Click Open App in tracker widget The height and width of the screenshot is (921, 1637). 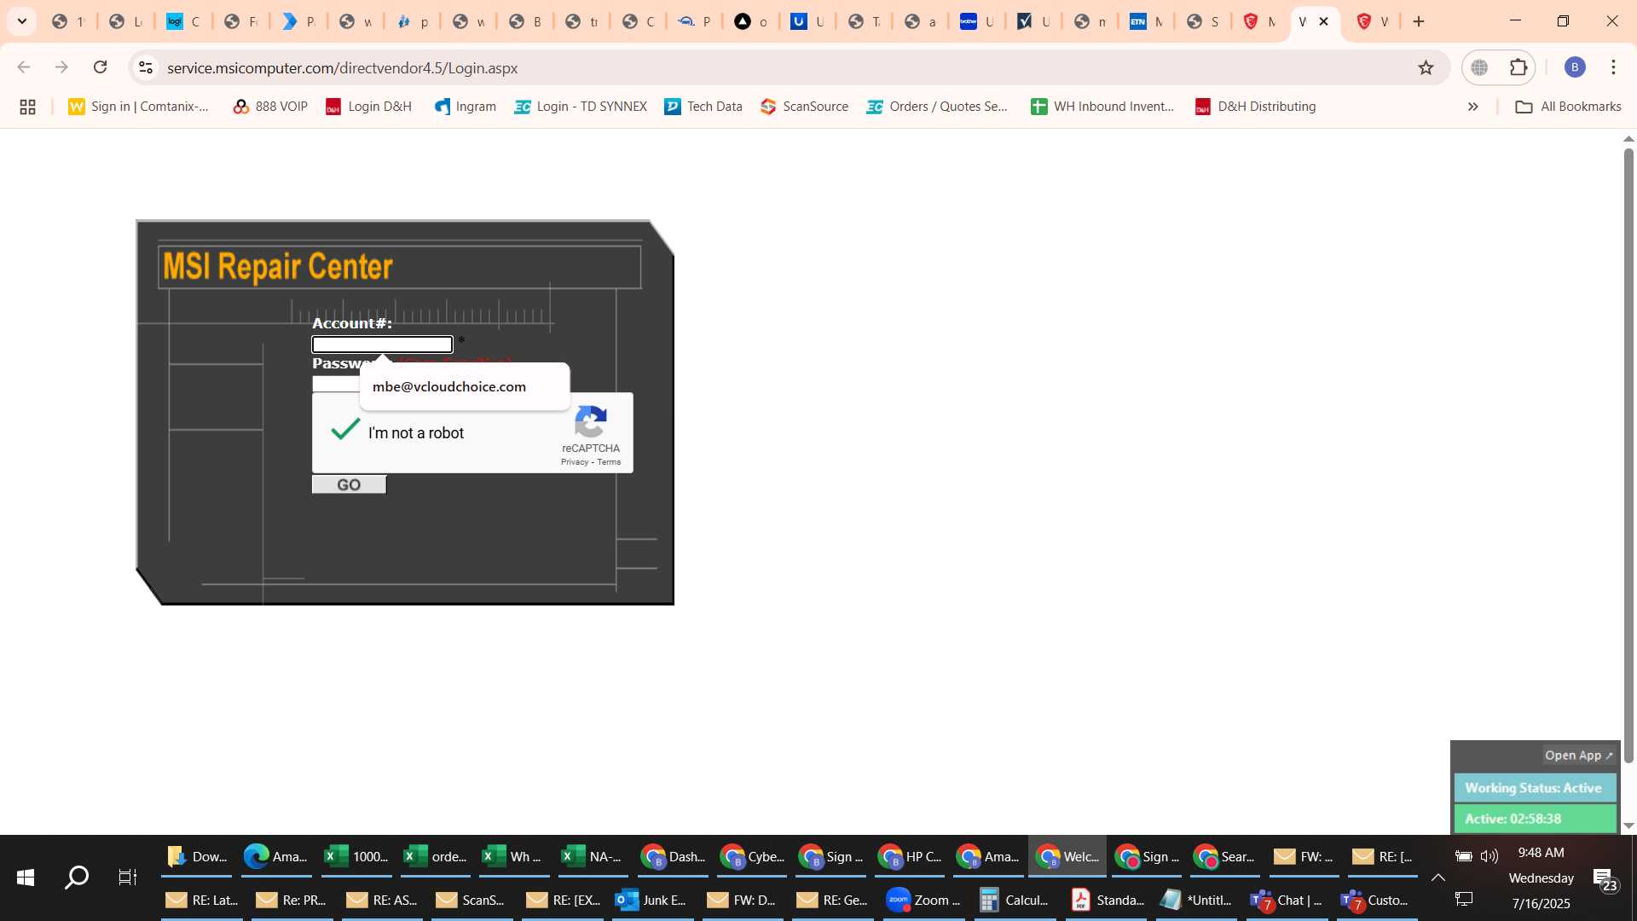[1578, 756]
